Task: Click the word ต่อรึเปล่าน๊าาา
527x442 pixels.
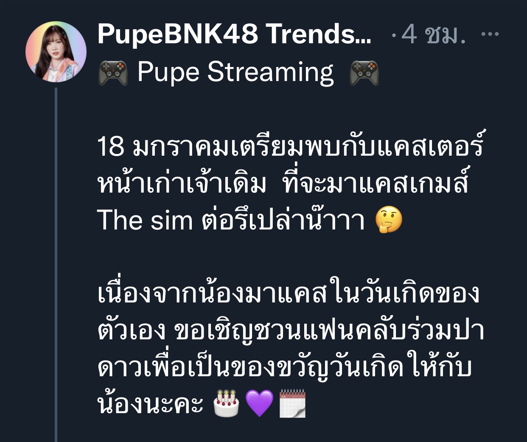Action: (x=283, y=221)
